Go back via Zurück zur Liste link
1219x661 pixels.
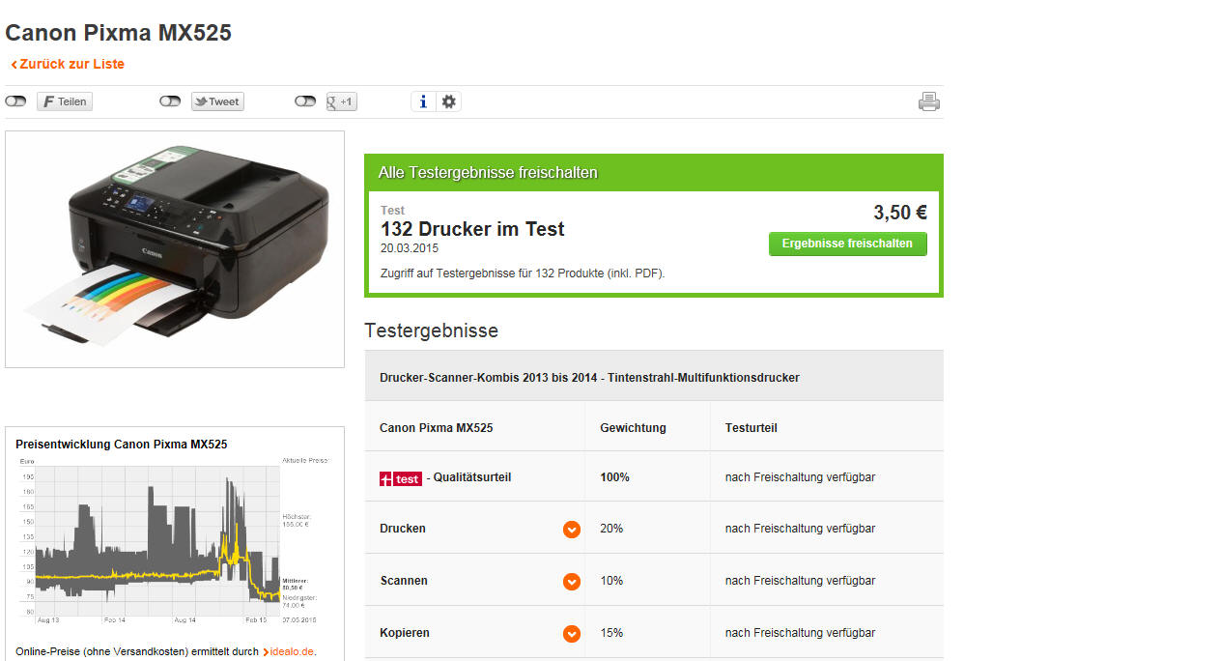71,65
